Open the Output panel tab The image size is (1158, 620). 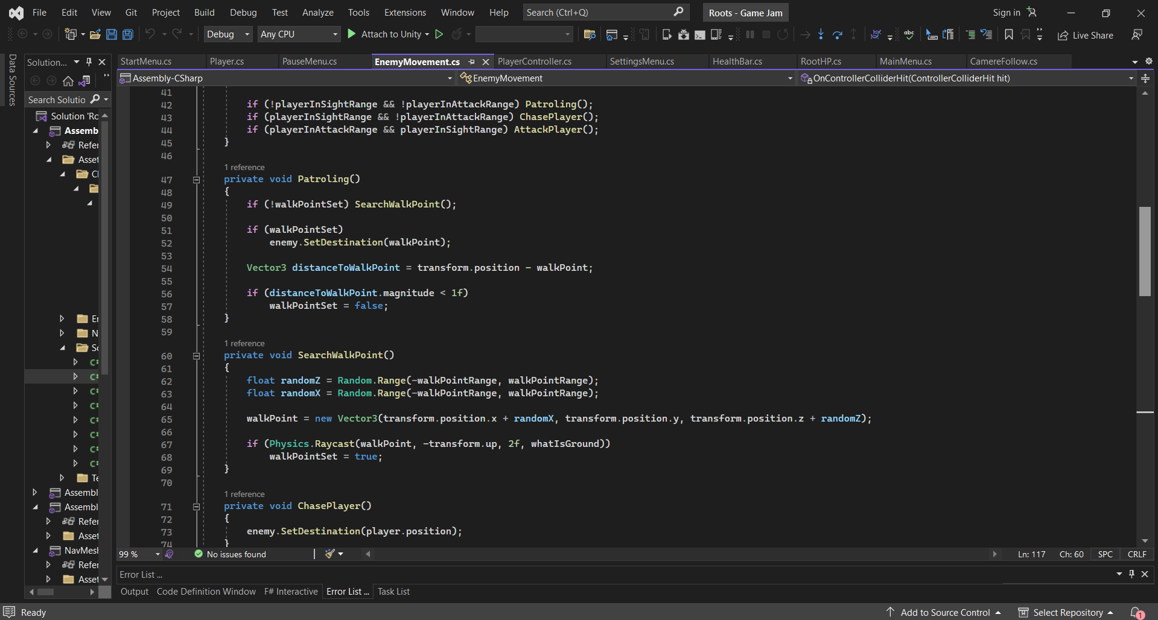click(134, 592)
